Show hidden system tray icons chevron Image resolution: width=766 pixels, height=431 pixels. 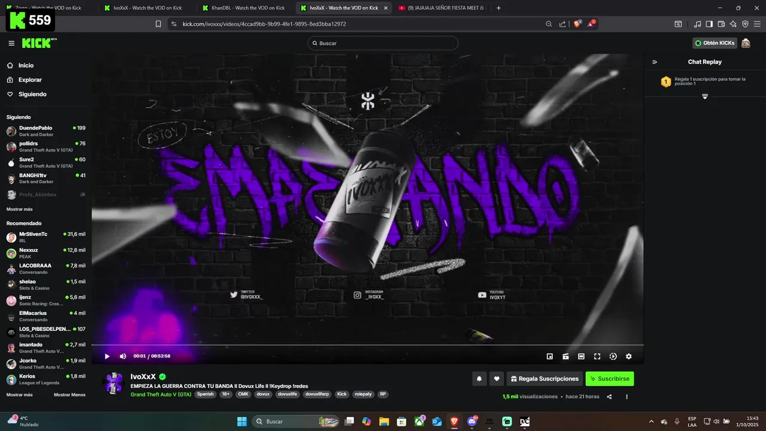pyautogui.click(x=651, y=421)
